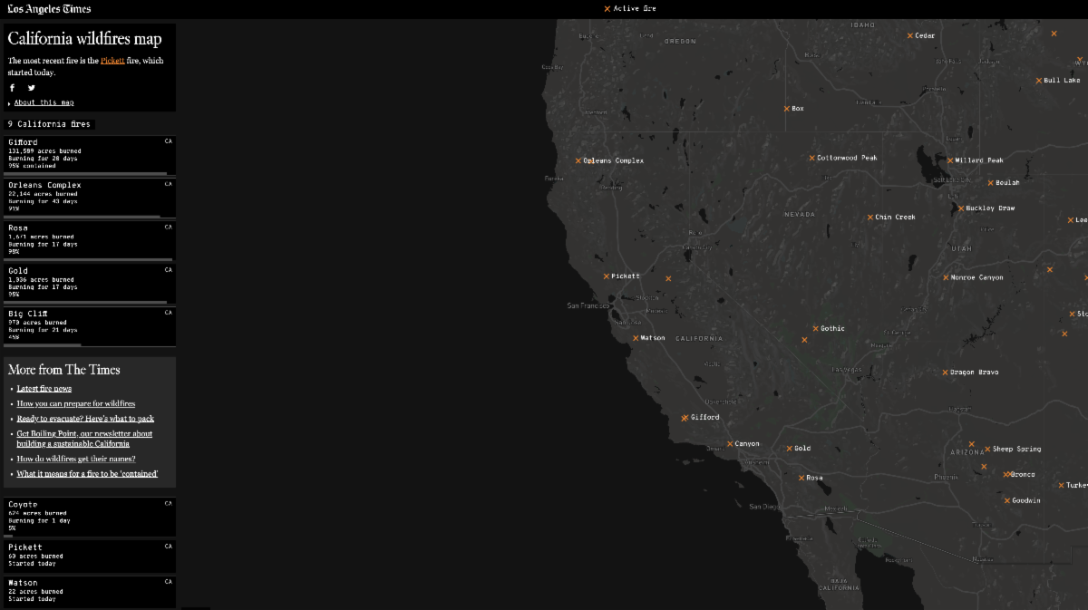Click the Cottonwood Peak fire marker
Screen dimensions: 1088x610
(812, 159)
